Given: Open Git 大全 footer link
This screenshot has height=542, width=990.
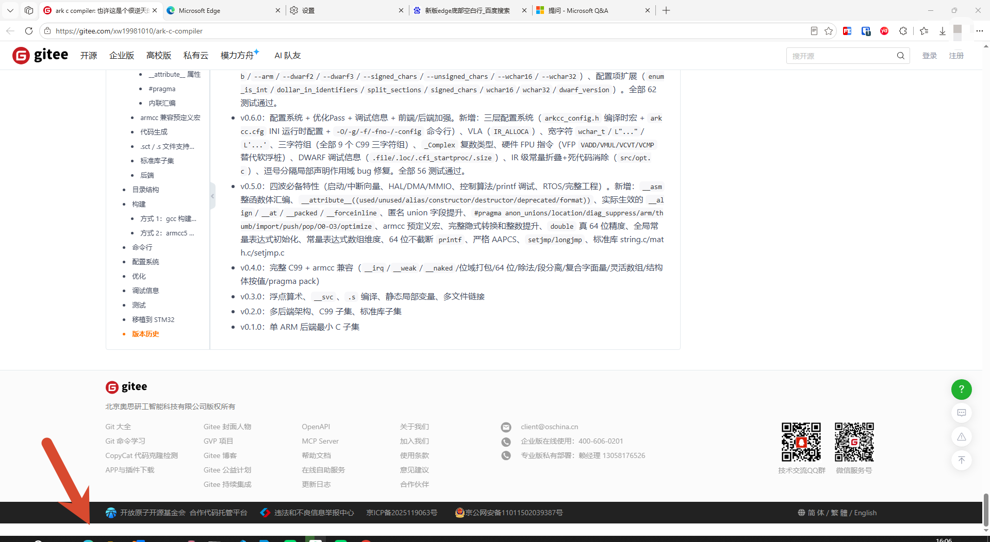Looking at the screenshot, I should point(118,427).
